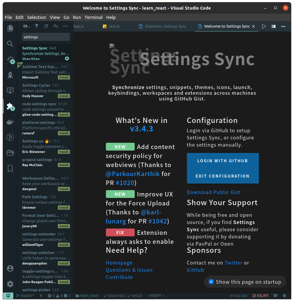294x302 pixels.
Task: Open the @ParkourKarthik profile link
Action: pos(133,174)
